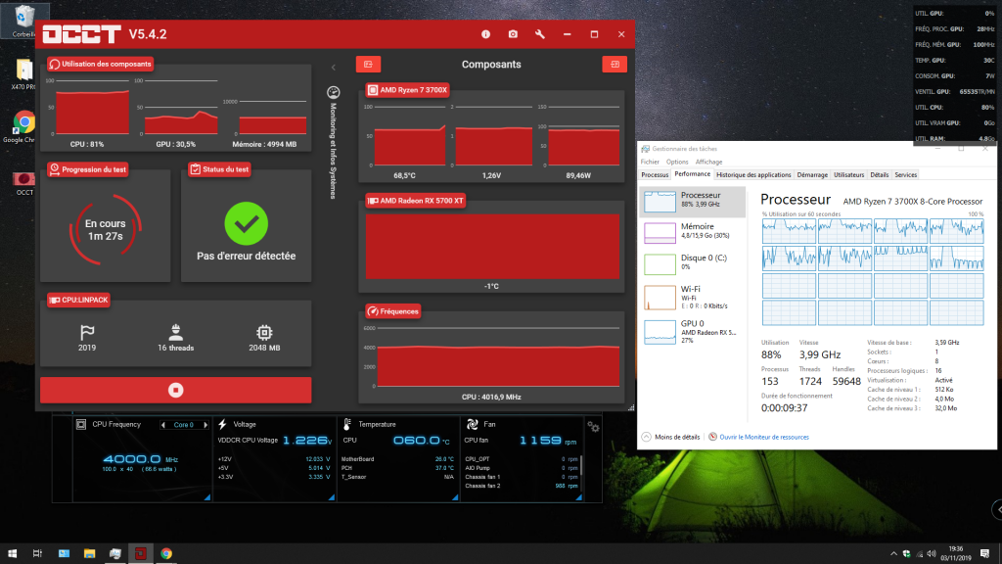Switch to Services tab
Image resolution: width=1002 pixels, height=564 pixels.
tap(905, 174)
